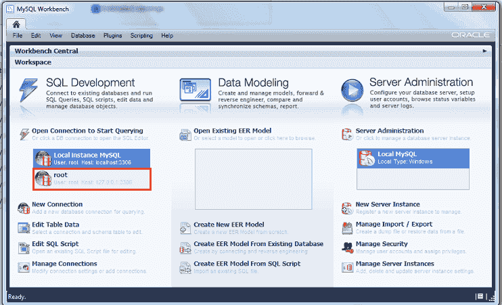This screenshot has width=502, height=305.
Task: Open the File menu
Action: 18,36
